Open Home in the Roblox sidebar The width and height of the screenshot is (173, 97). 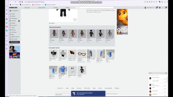[12, 14]
